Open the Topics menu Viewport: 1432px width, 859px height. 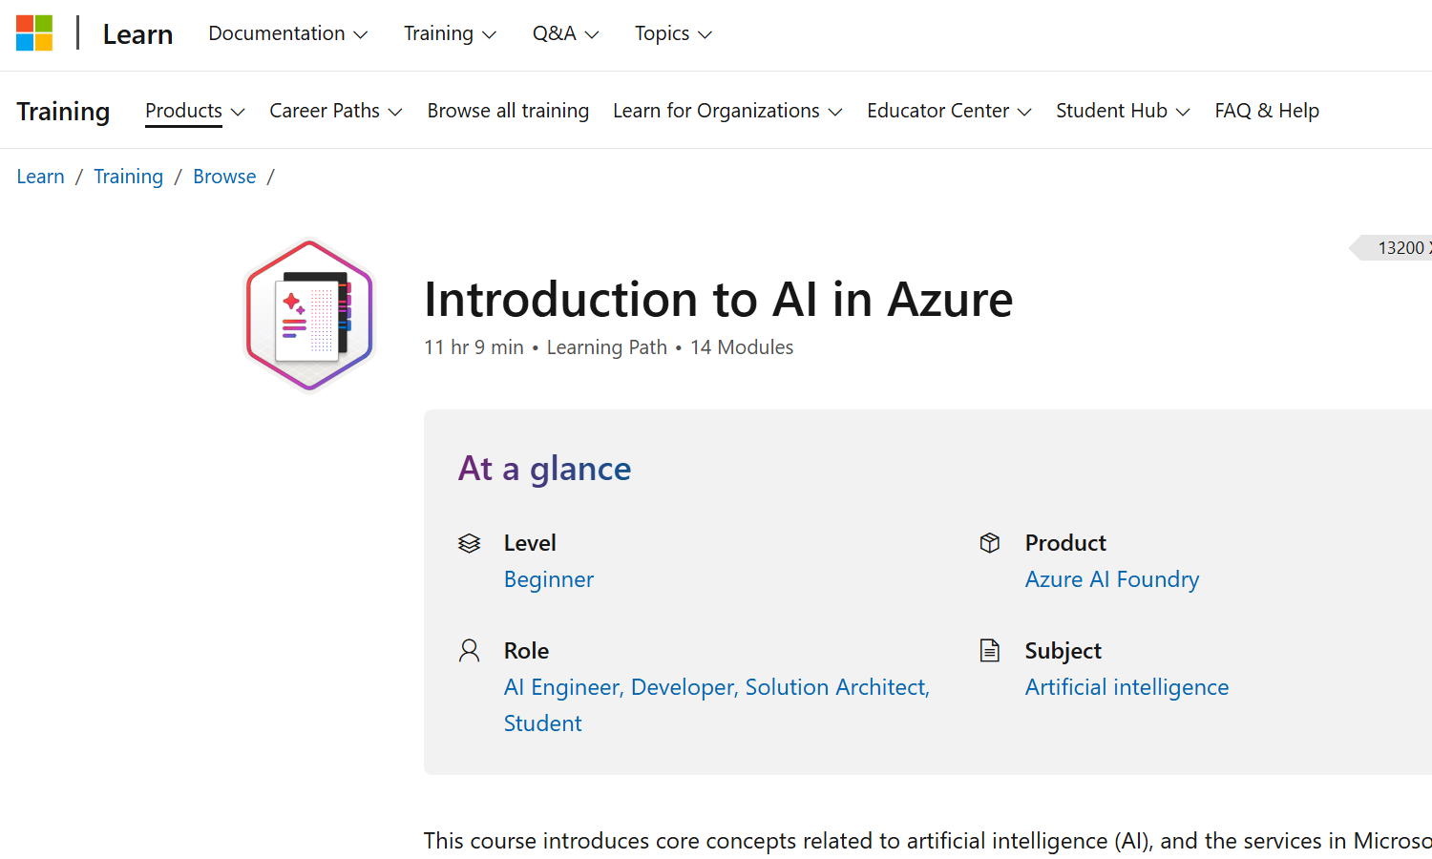click(x=673, y=33)
